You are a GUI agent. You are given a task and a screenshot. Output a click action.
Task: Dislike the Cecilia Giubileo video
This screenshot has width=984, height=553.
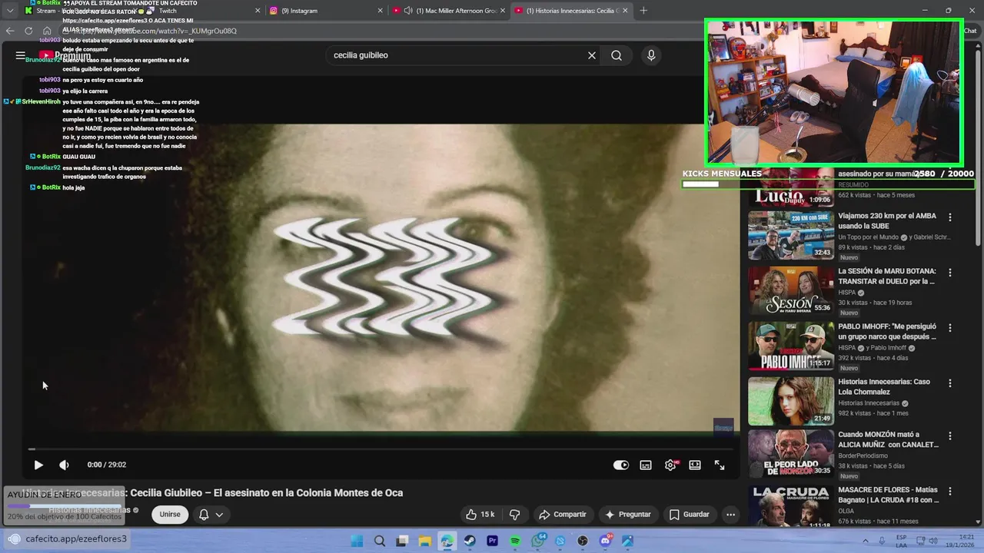515,515
